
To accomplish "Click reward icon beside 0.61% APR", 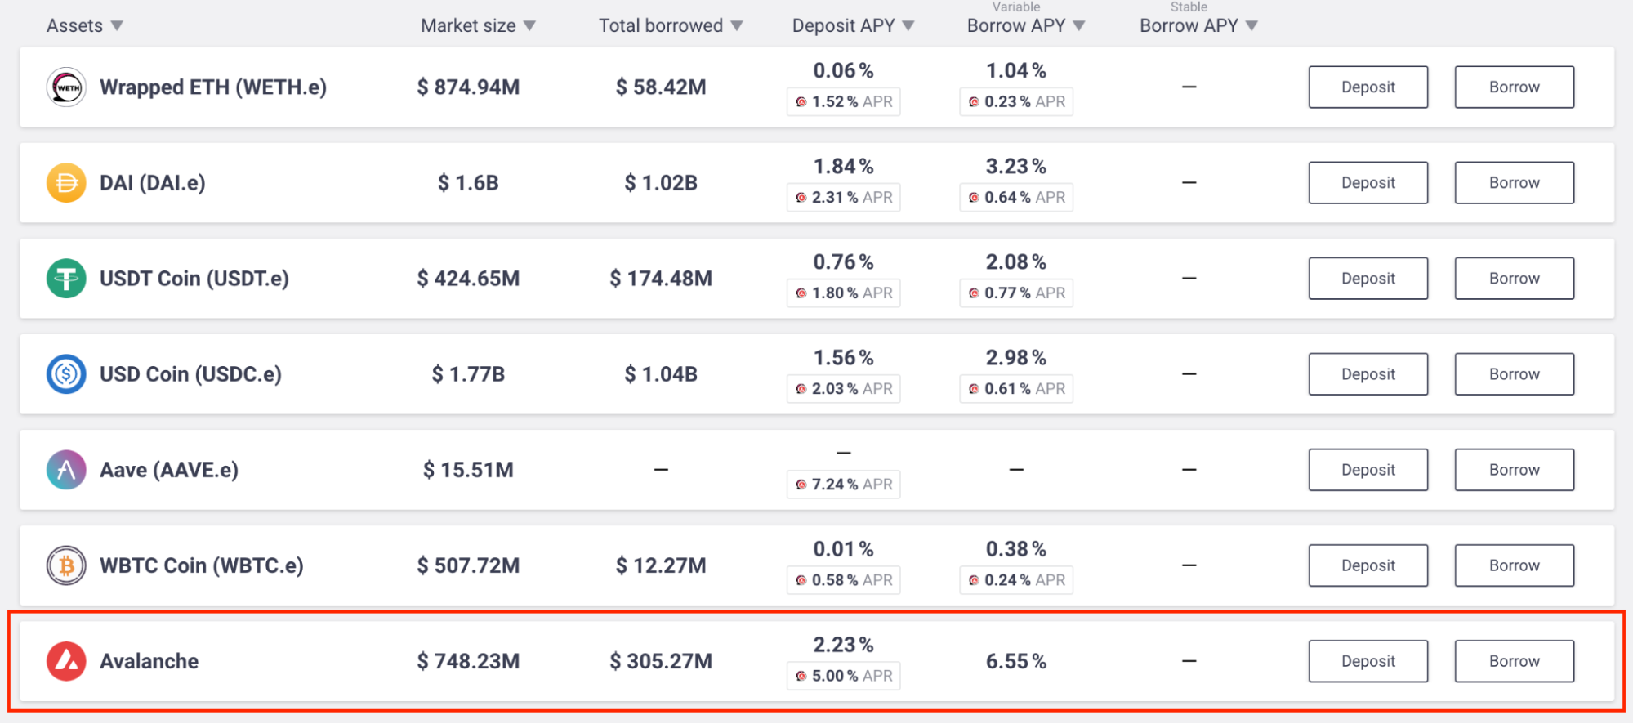I will tap(974, 389).
